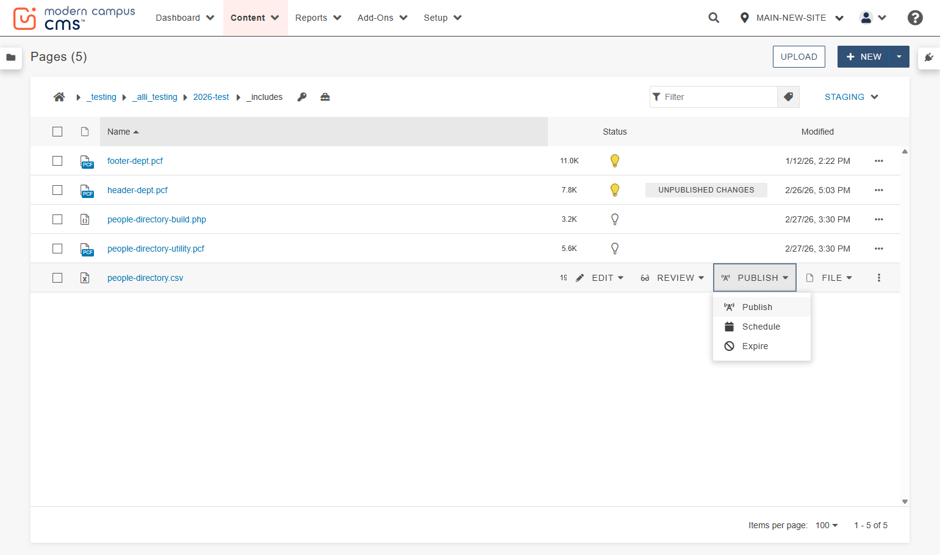Open the file navigation folder sidebar icon
The height and width of the screenshot is (555, 940).
click(11, 57)
